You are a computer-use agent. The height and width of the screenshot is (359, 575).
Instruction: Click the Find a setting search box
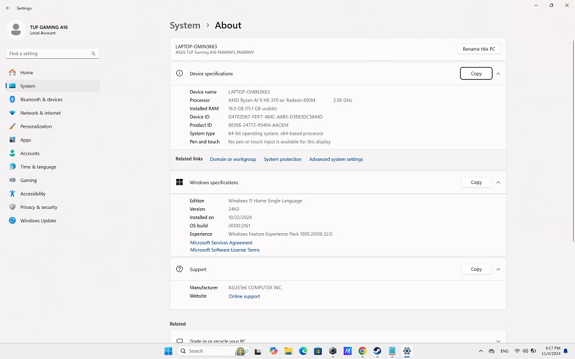(x=51, y=54)
